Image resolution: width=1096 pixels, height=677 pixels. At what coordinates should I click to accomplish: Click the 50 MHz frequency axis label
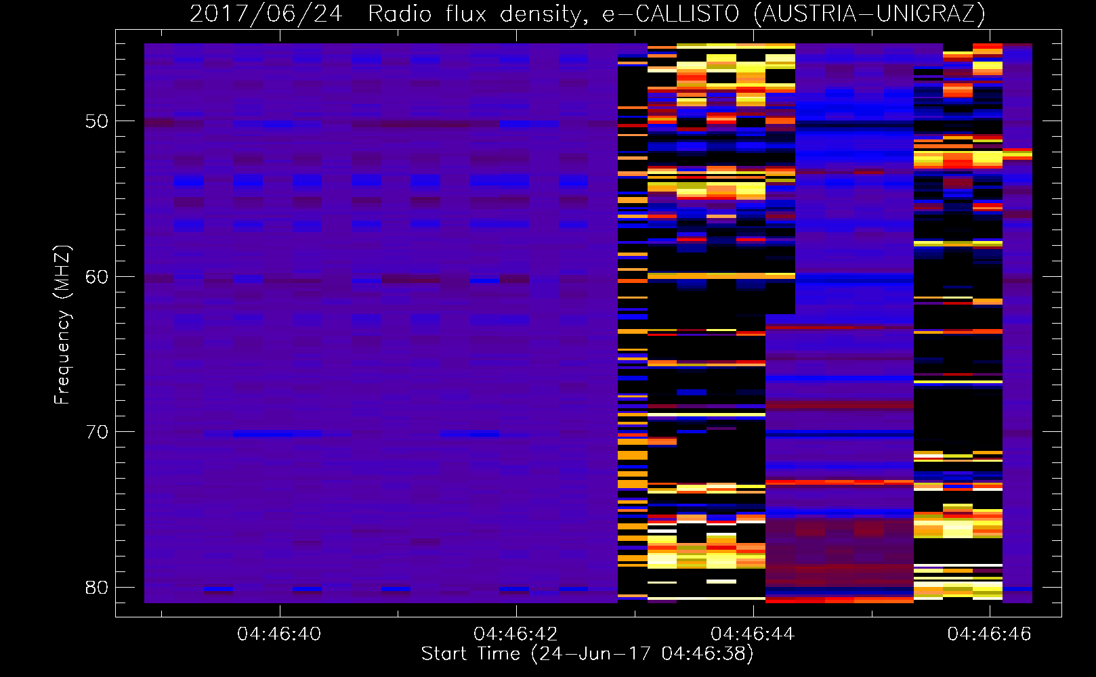pos(97,121)
